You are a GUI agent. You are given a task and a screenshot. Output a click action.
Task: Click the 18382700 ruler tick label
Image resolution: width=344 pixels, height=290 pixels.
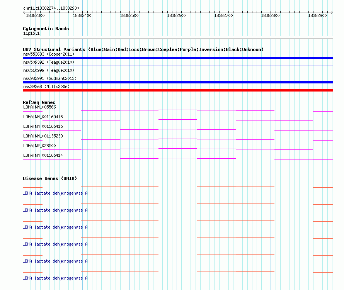223,15
